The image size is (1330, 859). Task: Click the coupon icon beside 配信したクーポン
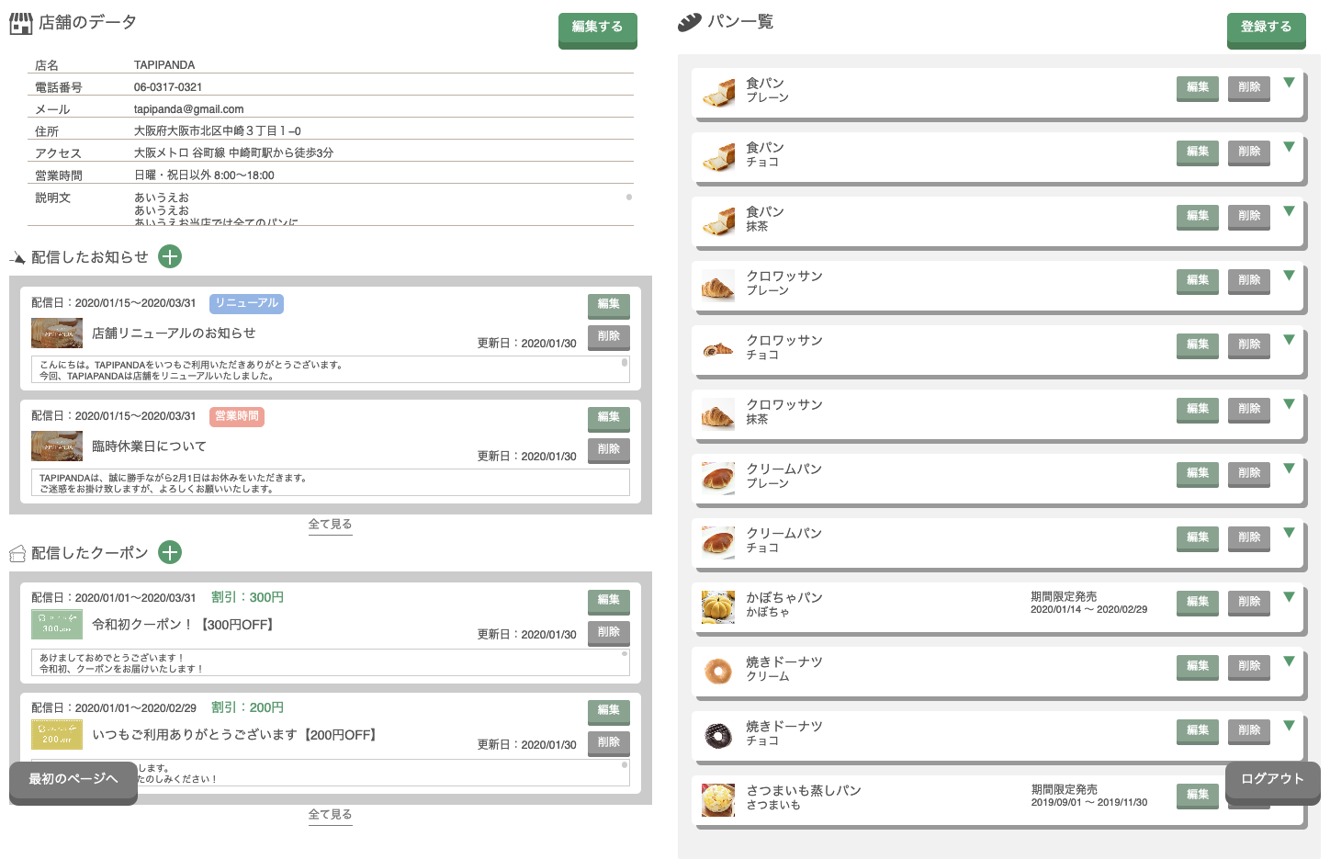(17, 553)
